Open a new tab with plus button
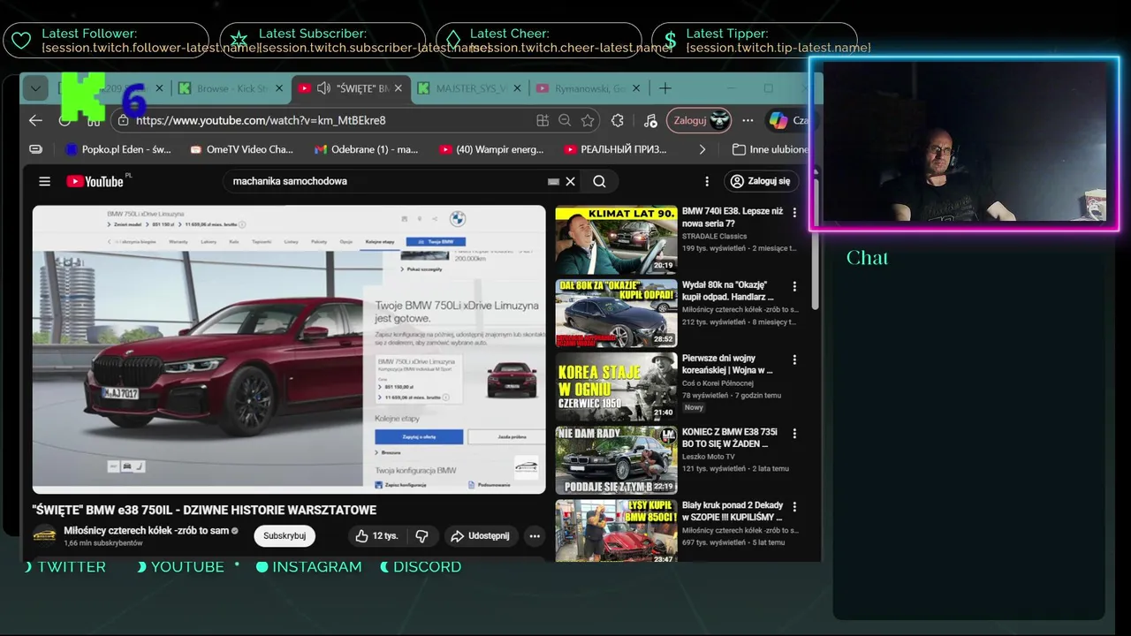The height and width of the screenshot is (636, 1131). tap(665, 88)
